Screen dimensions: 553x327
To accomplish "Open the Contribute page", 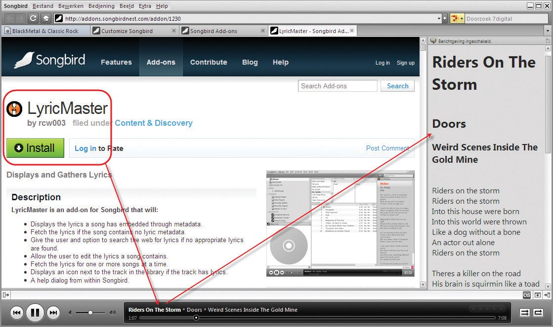I will pos(209,62).
